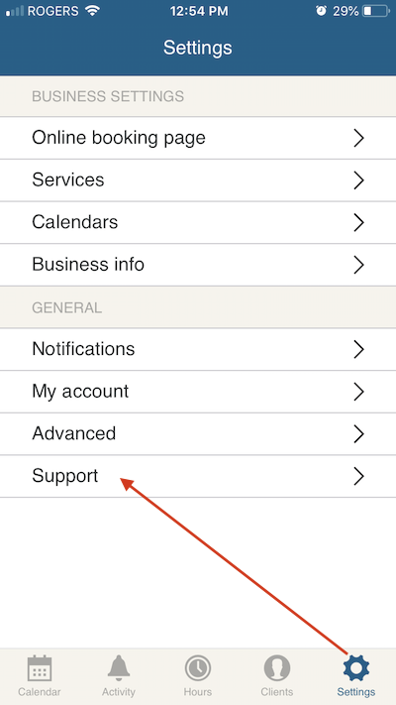This screenshot has height=705, width=396.
Task: Select the Advanced settings row
Action: tap(198, 434)
